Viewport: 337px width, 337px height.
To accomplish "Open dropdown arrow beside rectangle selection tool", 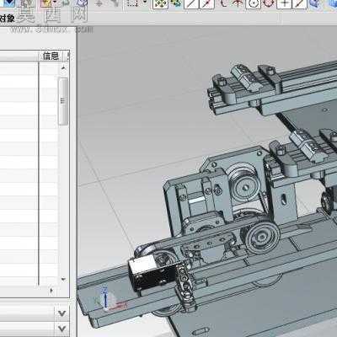I will [145, 3].
